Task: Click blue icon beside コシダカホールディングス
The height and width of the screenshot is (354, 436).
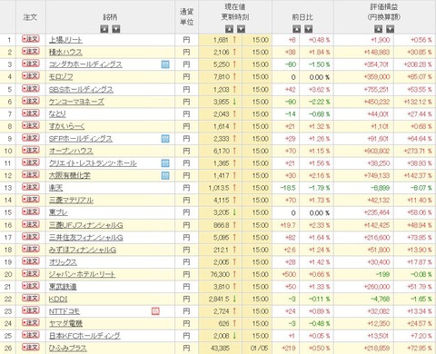Action: pyautogui.click(x=165, y=64)
